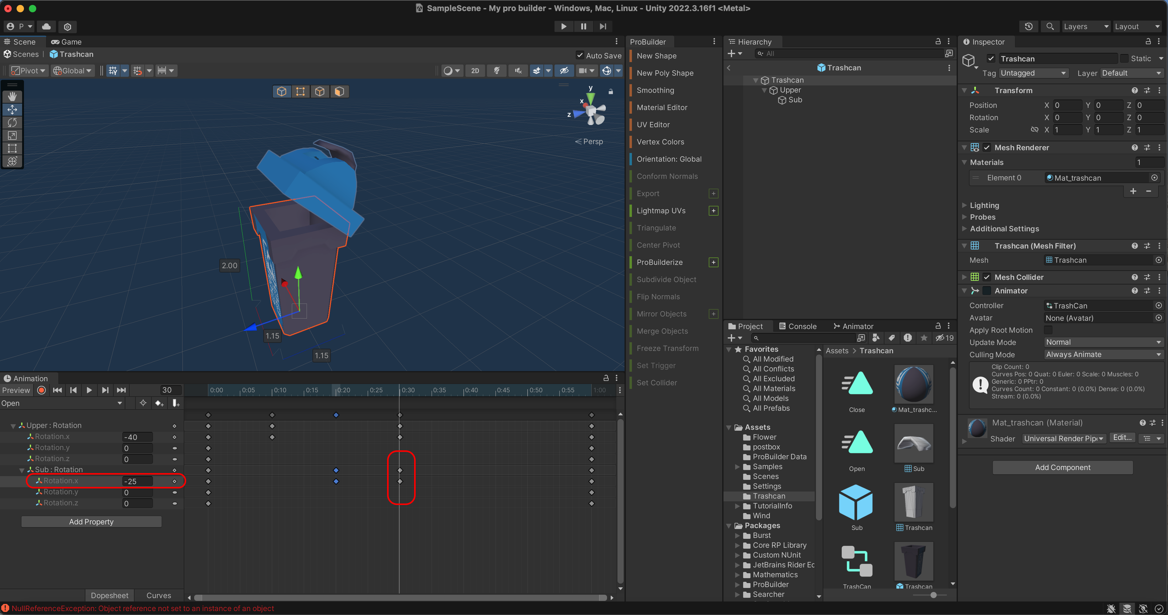This screenshot has width=1168, height=615.
Task: Toggle 2D view mode in the scene
Action: tap(475, 71)
